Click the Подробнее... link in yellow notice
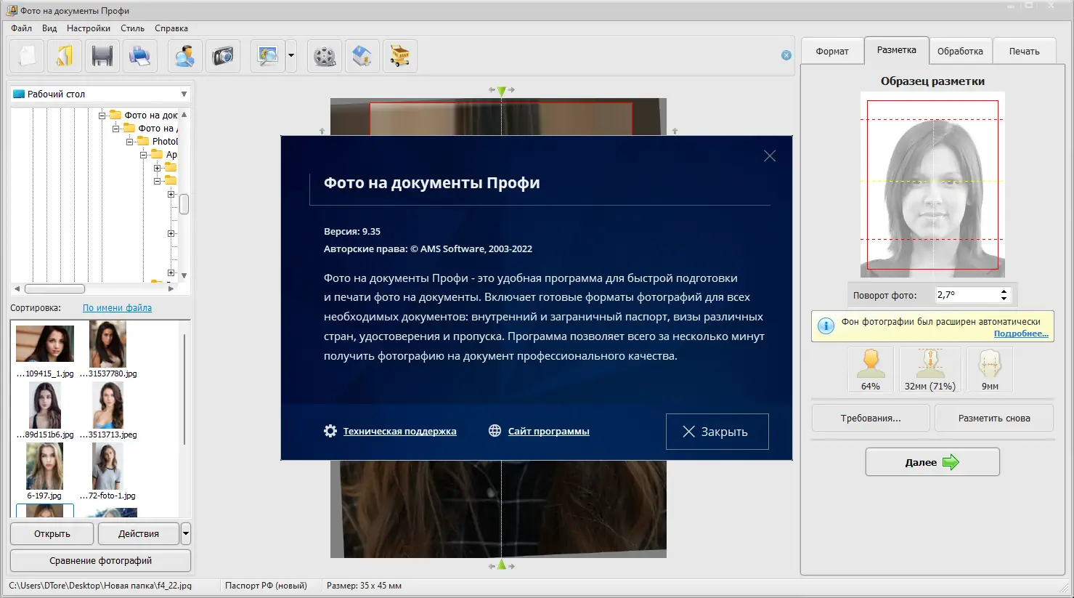The width and height of the screenshot is (1074, 598). click(1021, 334)
